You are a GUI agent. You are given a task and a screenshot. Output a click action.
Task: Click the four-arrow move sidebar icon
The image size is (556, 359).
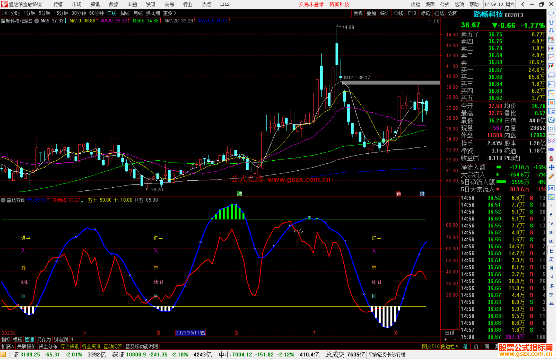pyautogui.click(x=551, y=168)
